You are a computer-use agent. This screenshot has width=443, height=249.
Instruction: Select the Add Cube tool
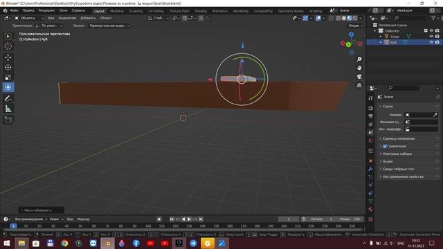click(8, 120)
